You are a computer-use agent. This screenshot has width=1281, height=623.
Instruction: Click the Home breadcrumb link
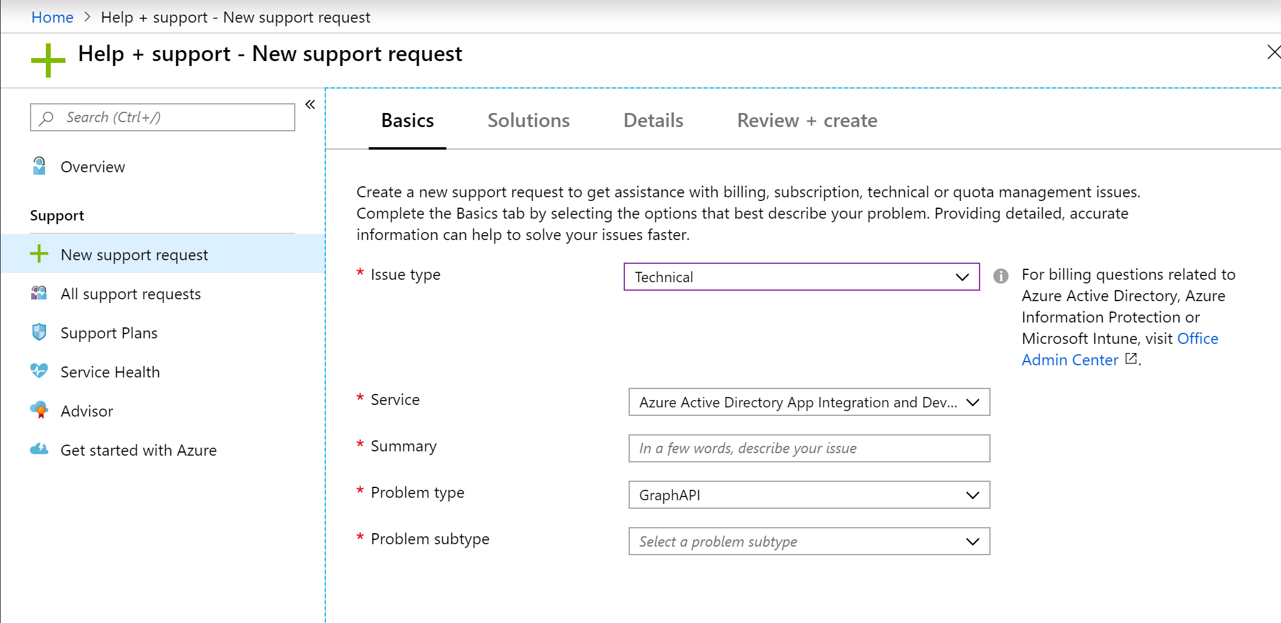(x=52, y=17)
